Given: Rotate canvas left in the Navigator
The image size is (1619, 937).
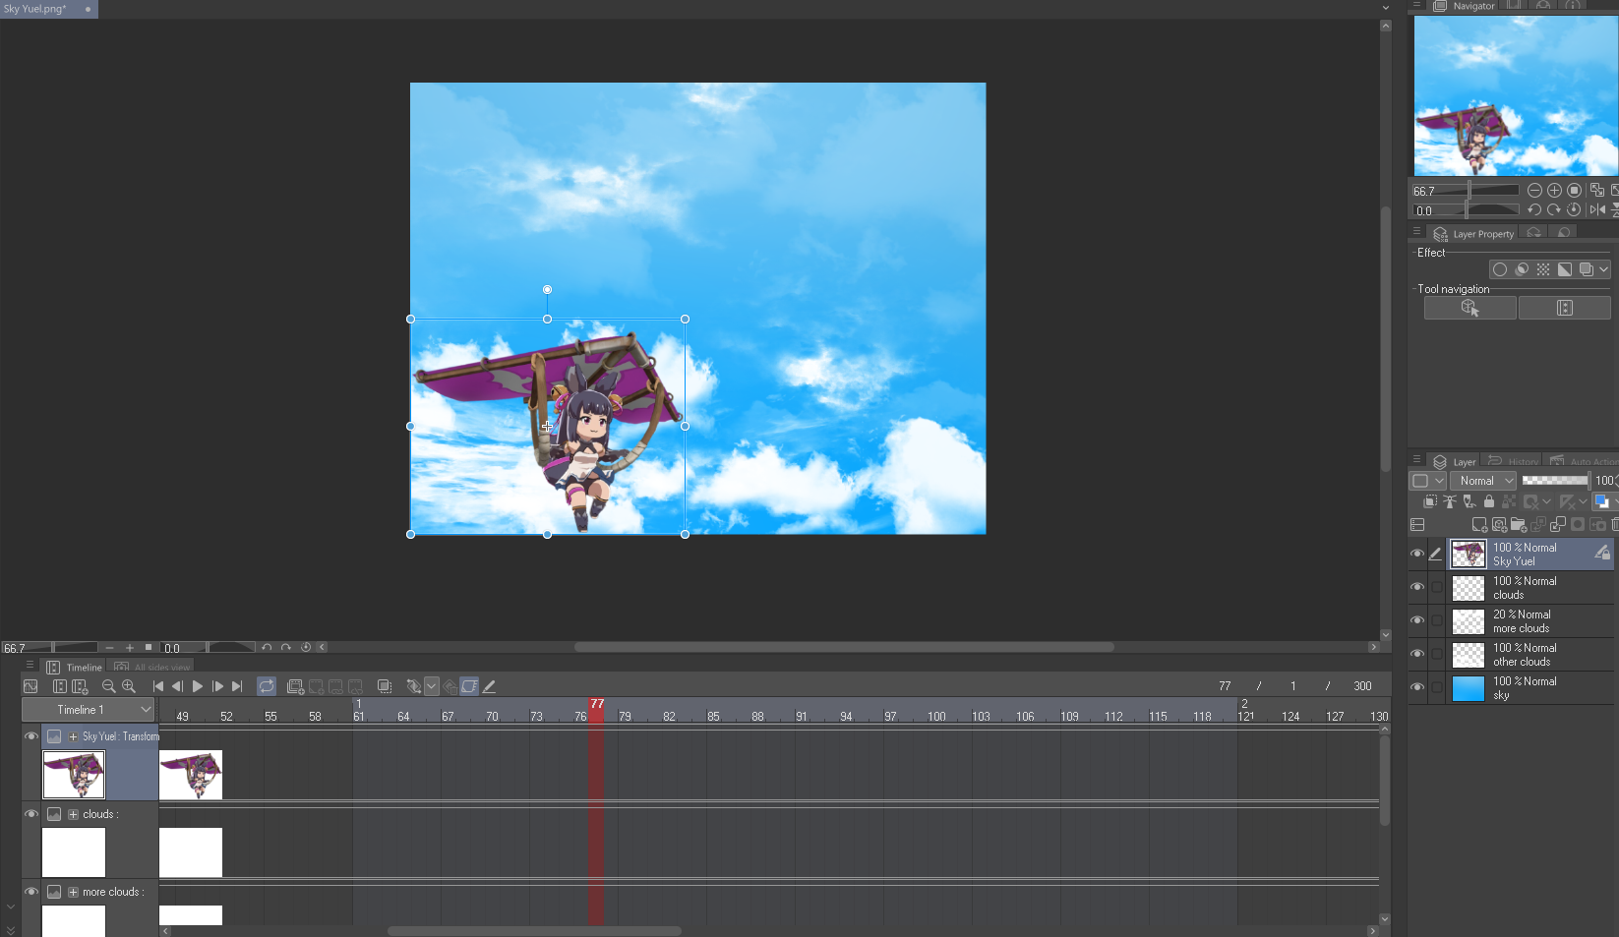Looking at the screenshot, I should pos(1534,209).
